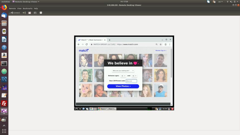Open the Remote menu
The width and height of the screenshot is (240, 135).
pyautogui.click(x=12, y=8)
